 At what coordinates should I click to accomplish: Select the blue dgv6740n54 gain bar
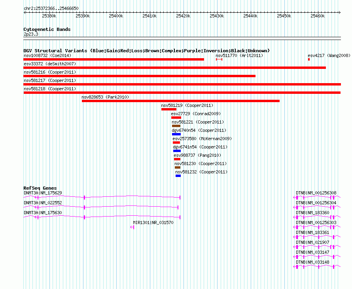(176, 134)
